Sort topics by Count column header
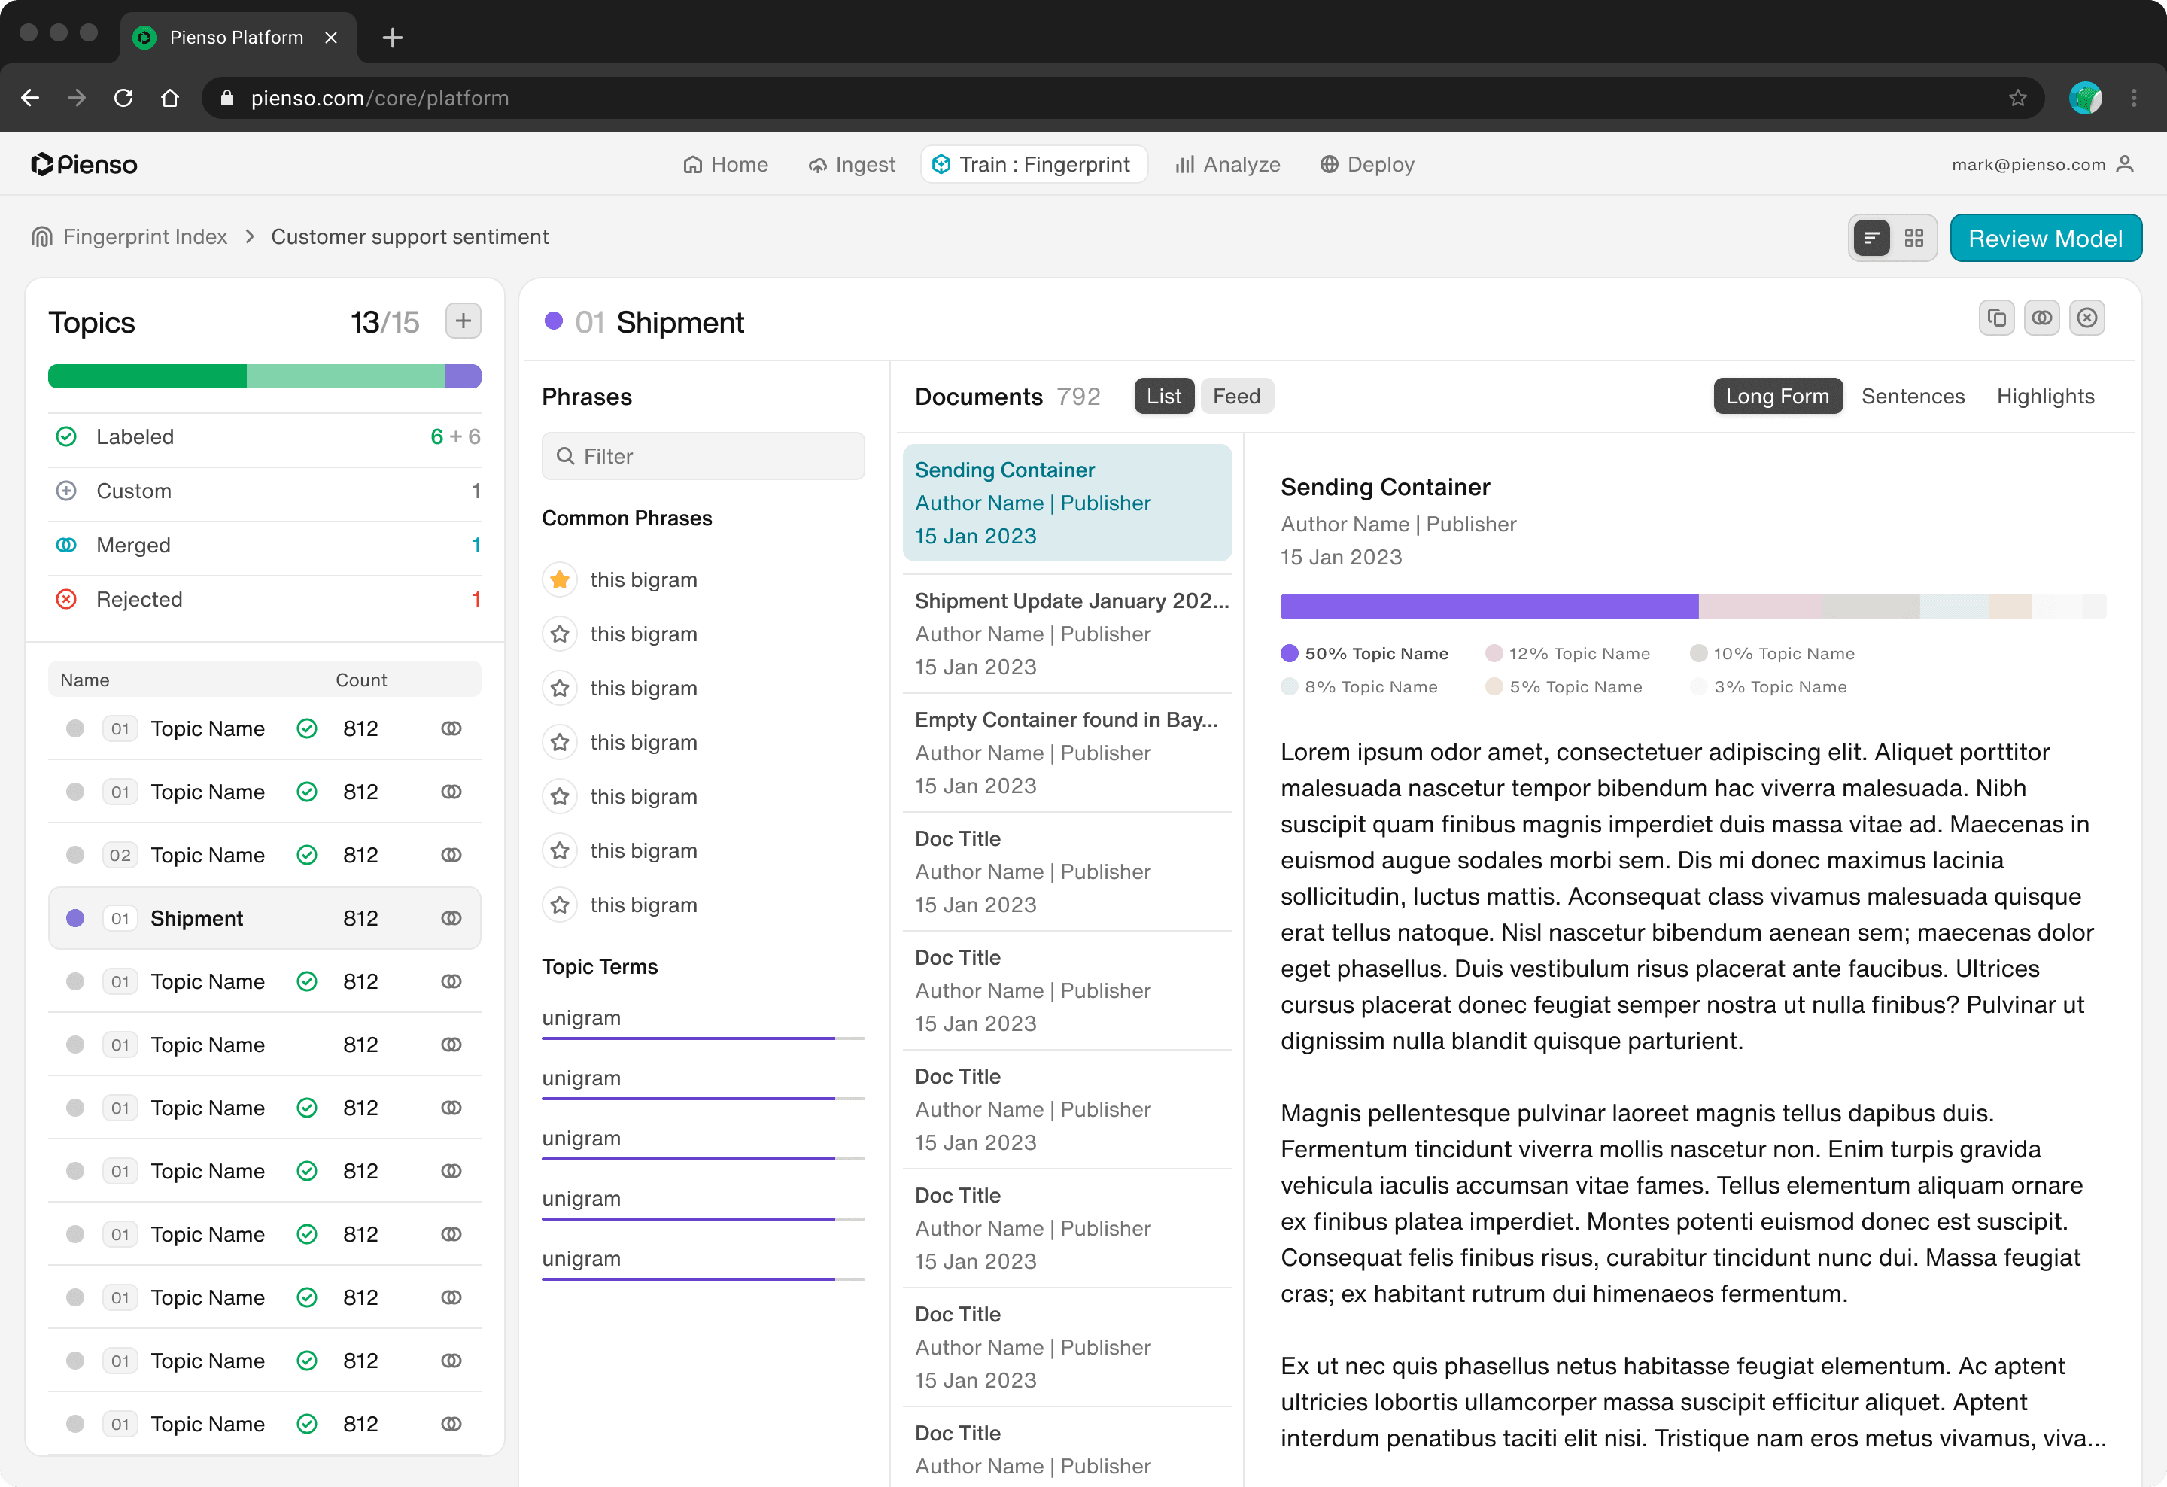 [361, 680]
